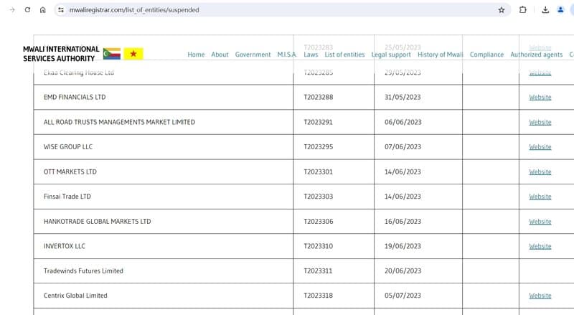
Task: Open the Laws menu item
Action: (x=311, y=55)
